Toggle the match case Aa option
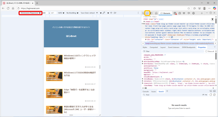This screenshot has width=218, height=117. coord(206,95)
